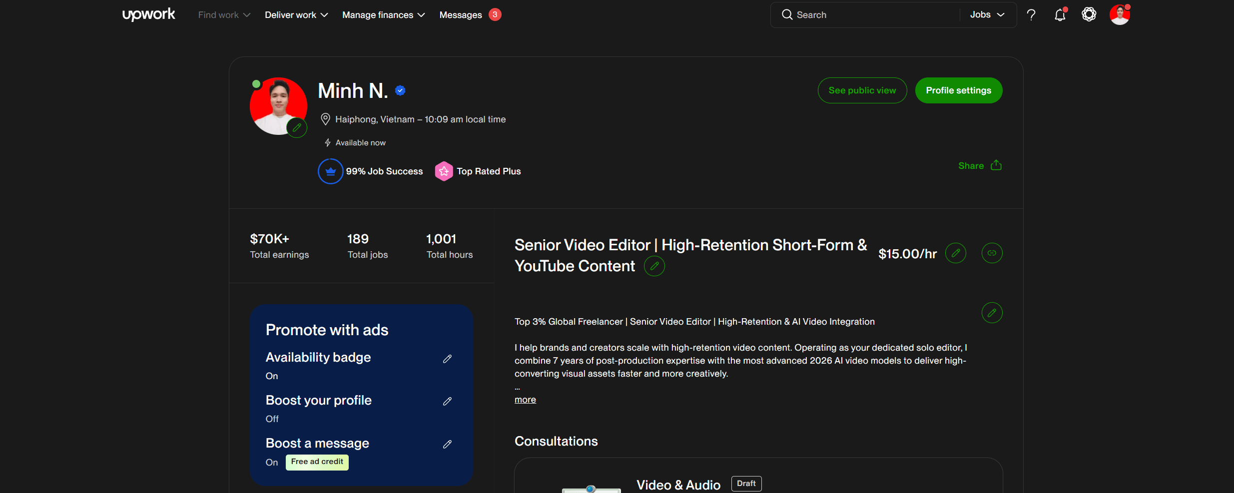Open the Jobs search category dropdown

pyautogui.click(x=987, y=15)
